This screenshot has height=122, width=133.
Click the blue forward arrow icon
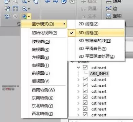tap(56, 1)
